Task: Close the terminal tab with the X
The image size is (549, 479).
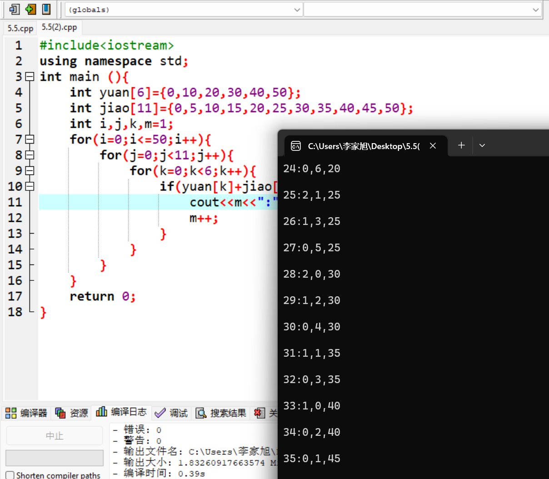Action: tap(433, 145)
